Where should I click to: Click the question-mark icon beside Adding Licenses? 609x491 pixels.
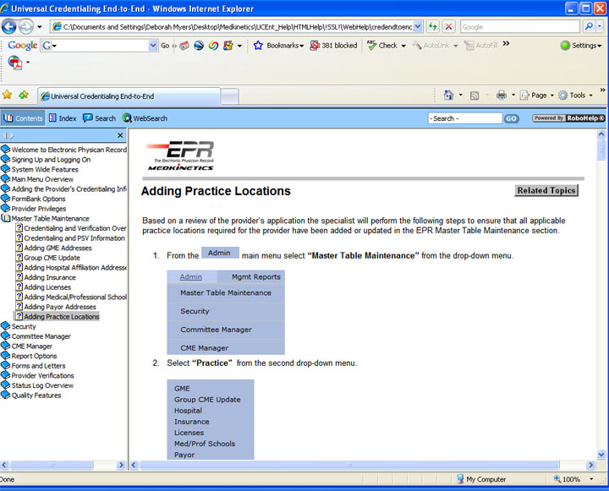[x=19, y=286]
